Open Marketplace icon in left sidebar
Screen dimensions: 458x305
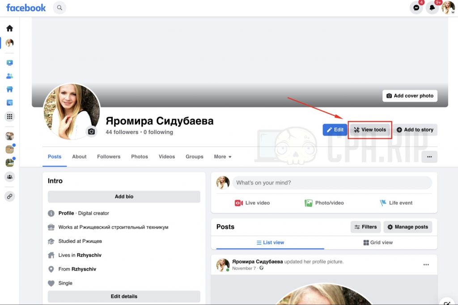[x=10, y=89]
